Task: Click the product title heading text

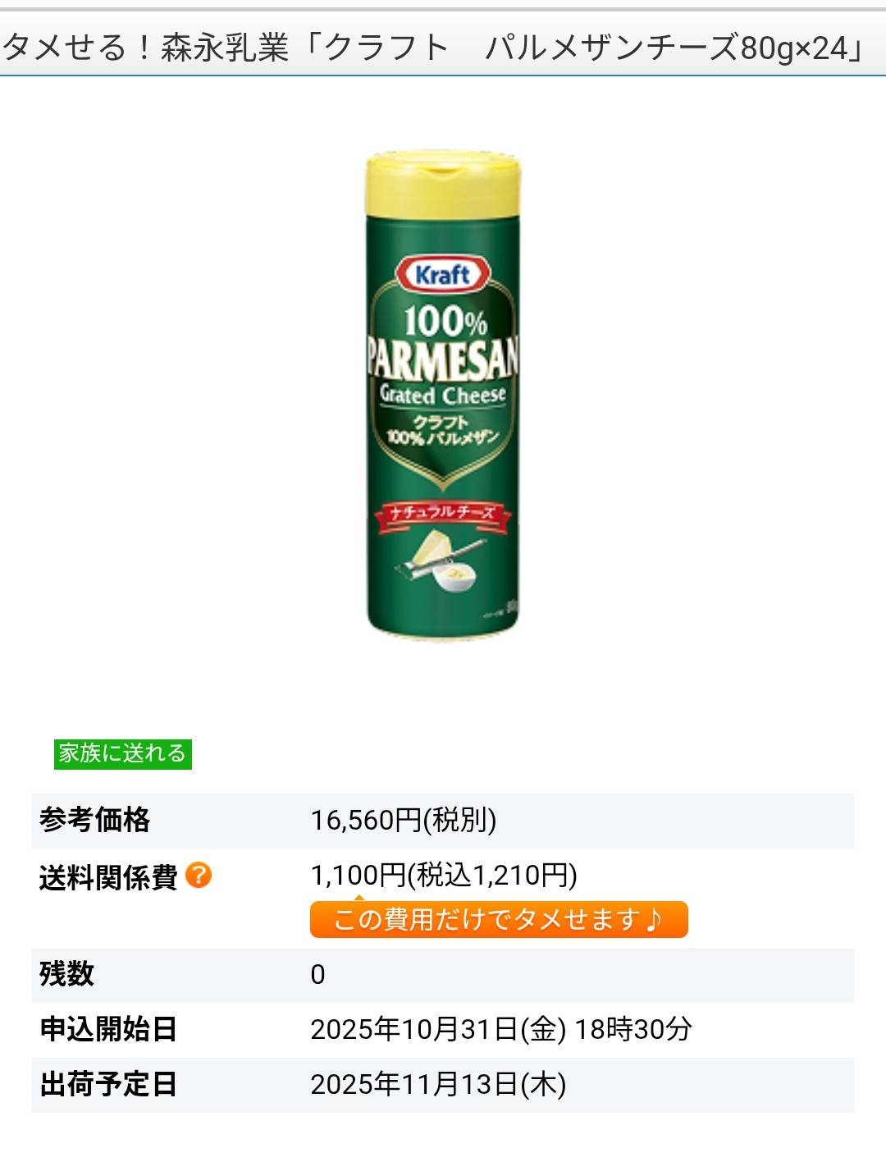Action: [433, 47]
